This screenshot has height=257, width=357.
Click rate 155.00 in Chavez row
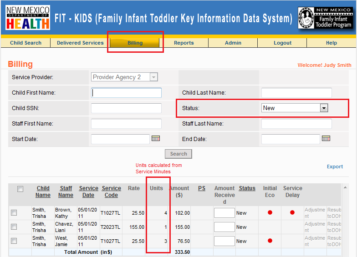[137, 227]
